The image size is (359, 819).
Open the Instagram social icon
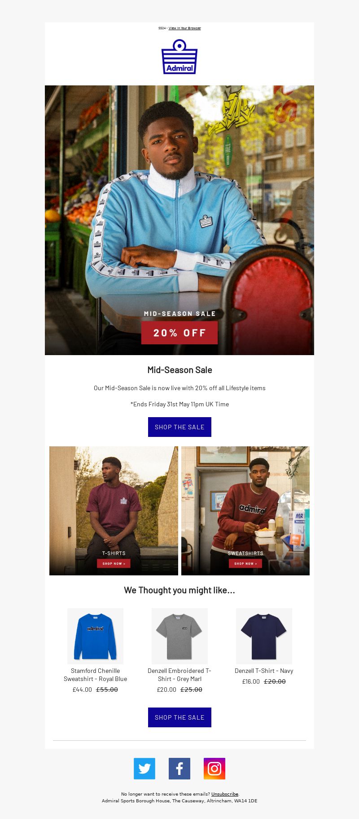(215, 769)
